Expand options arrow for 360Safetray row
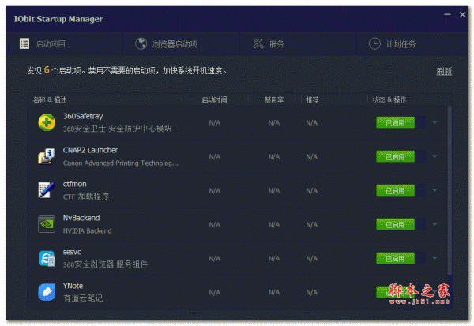Image resolution: width=474 pixels, height=326 pixels. [434, 122]
